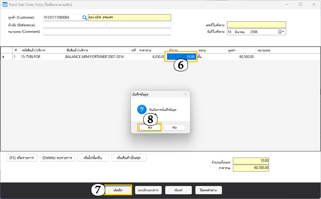Click the first Reference input field
The width and height of the screenshot is (321, 199).
click(x=74, y=25)
